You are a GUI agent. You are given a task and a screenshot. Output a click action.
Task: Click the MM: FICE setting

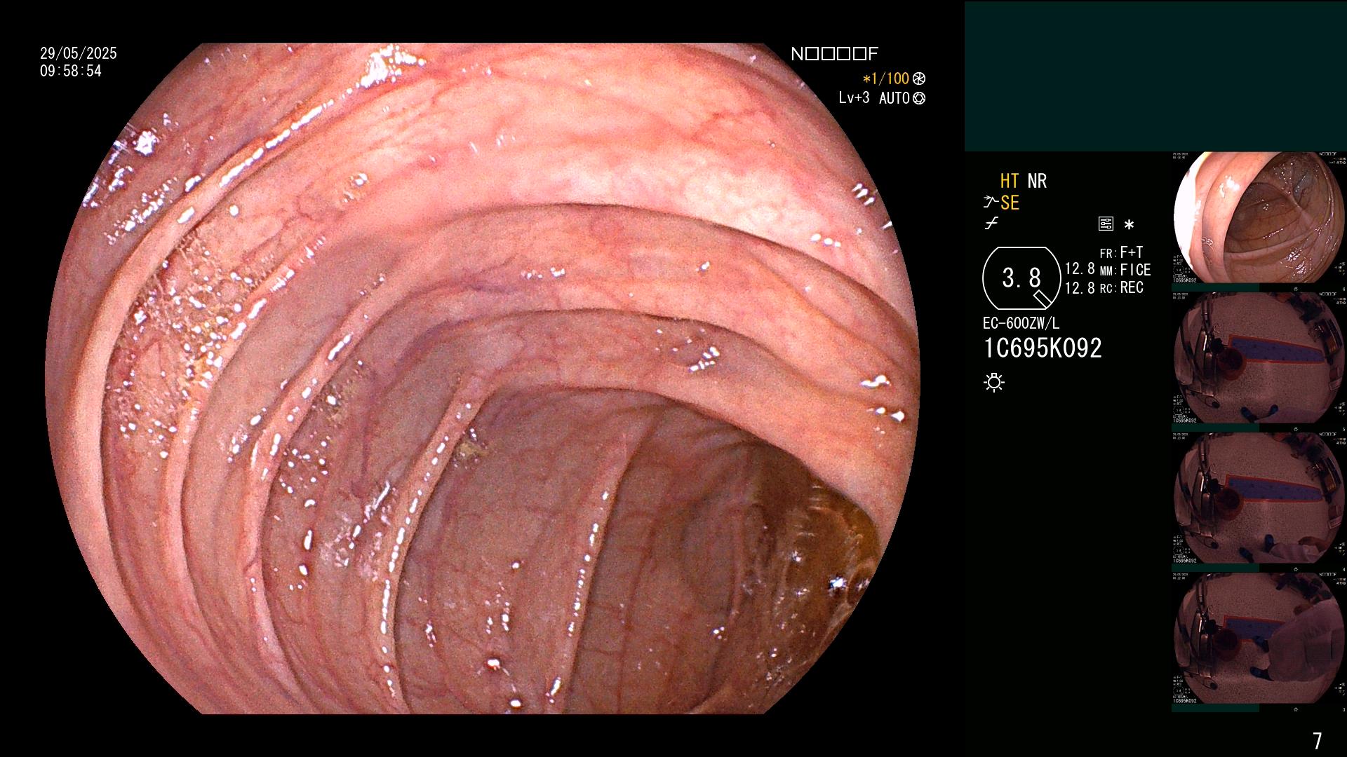click(x=1125, y=270)
